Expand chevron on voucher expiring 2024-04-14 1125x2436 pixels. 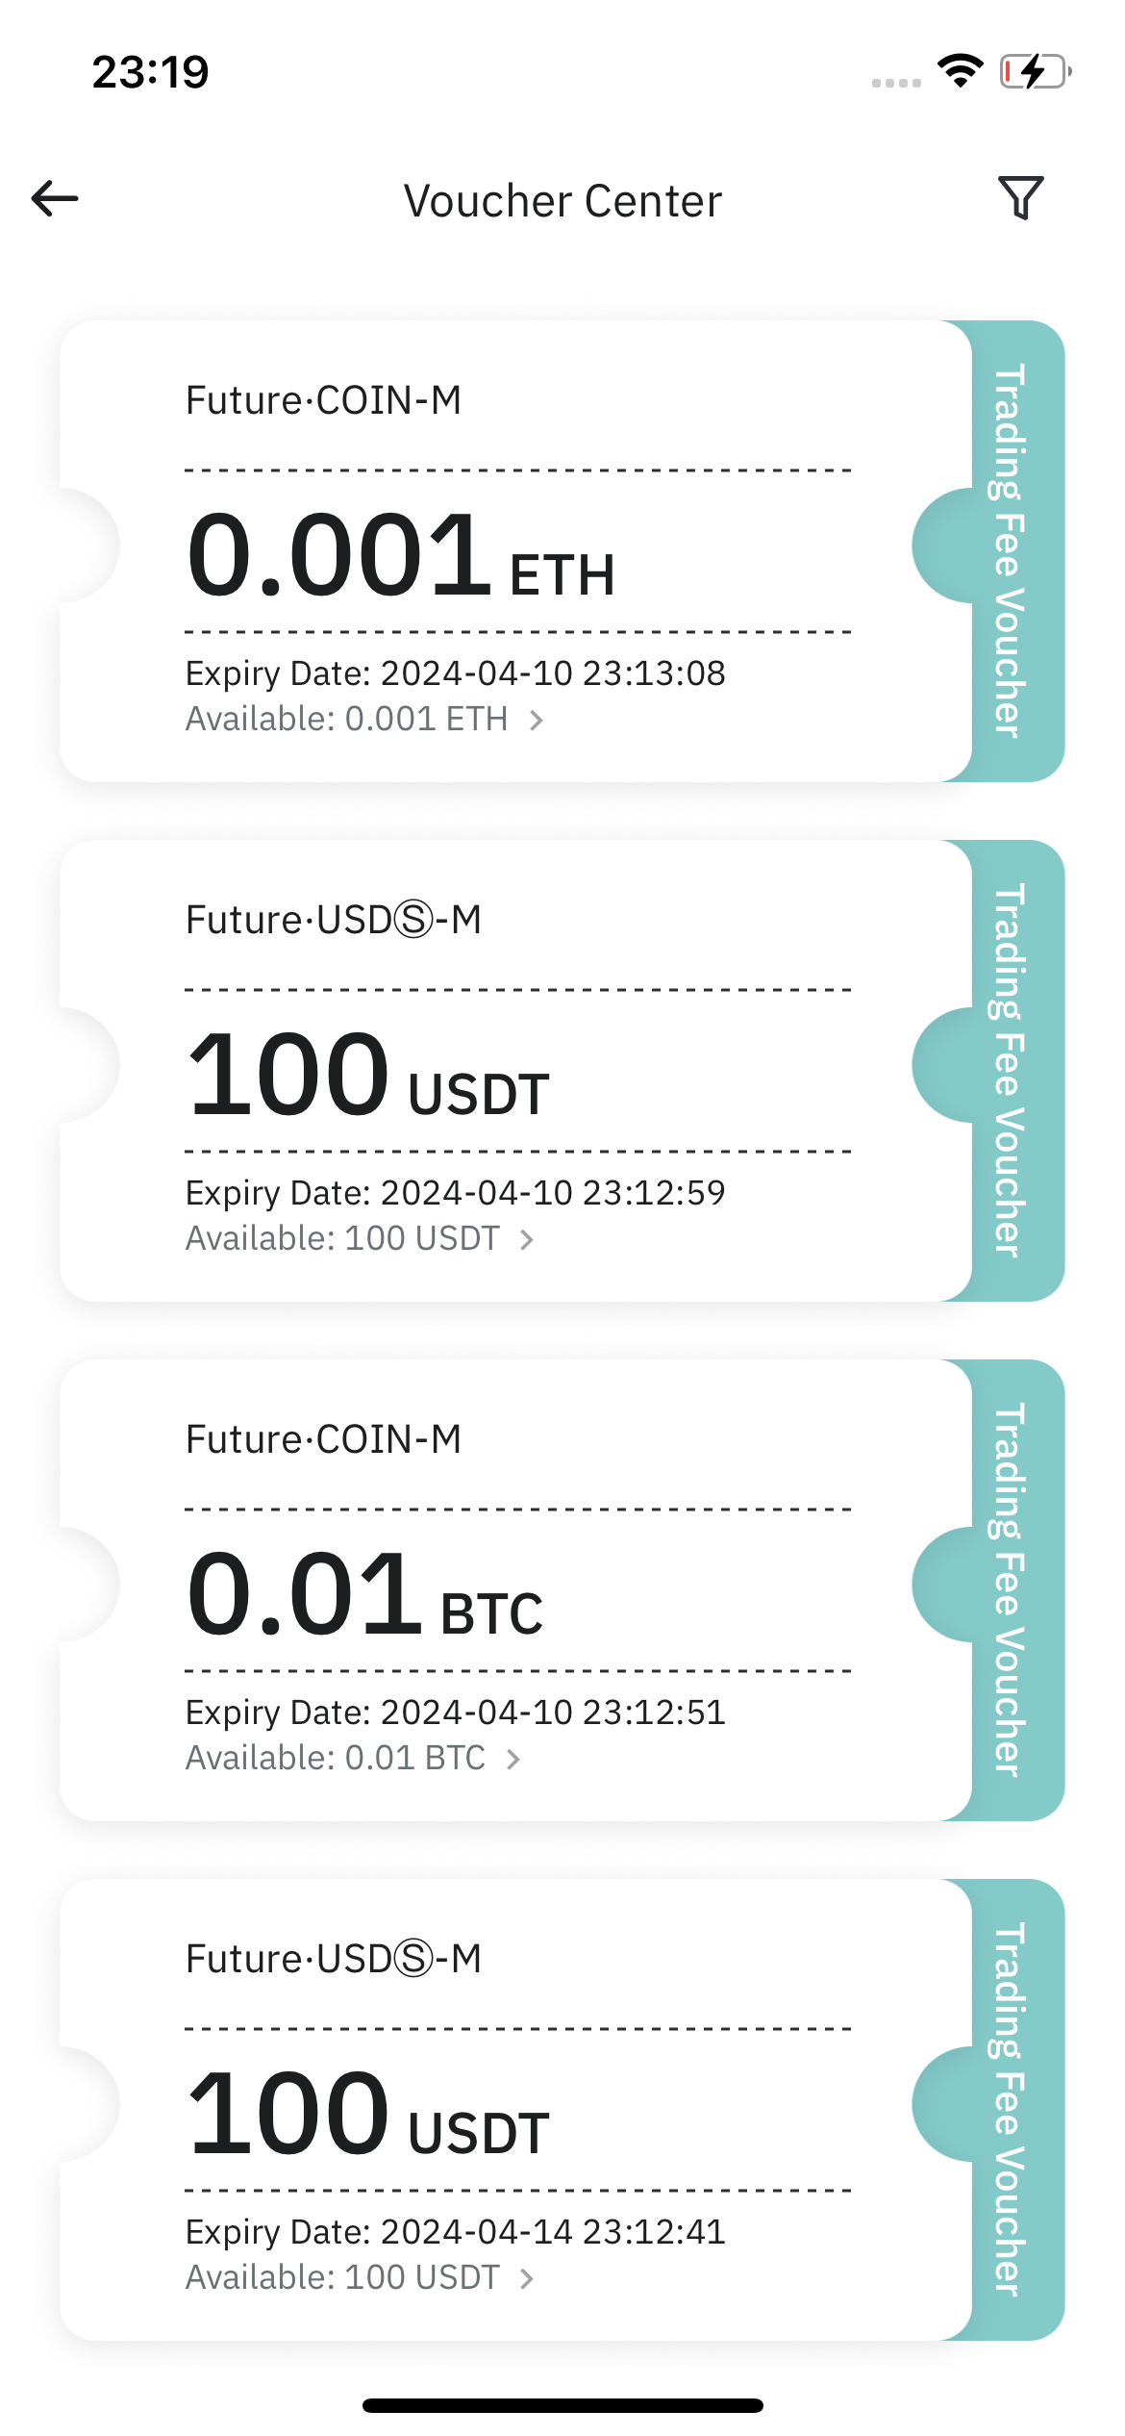coord(527,2278)
